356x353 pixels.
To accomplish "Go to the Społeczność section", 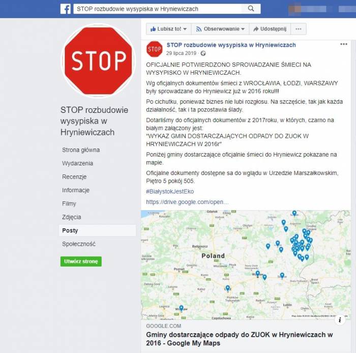I will click(x=79, y=244).
